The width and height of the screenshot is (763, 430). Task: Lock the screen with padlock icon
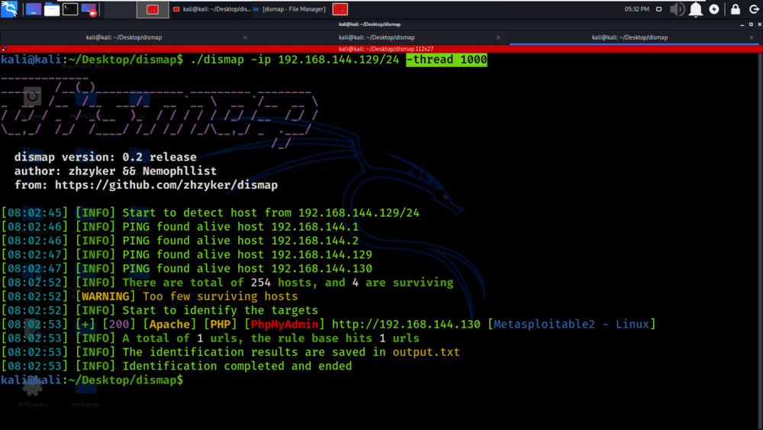coord(736,9)
